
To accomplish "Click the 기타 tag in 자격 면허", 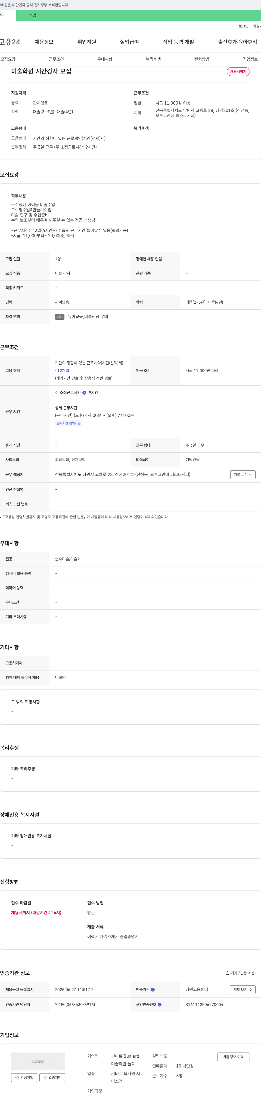I will coord(60,317).
